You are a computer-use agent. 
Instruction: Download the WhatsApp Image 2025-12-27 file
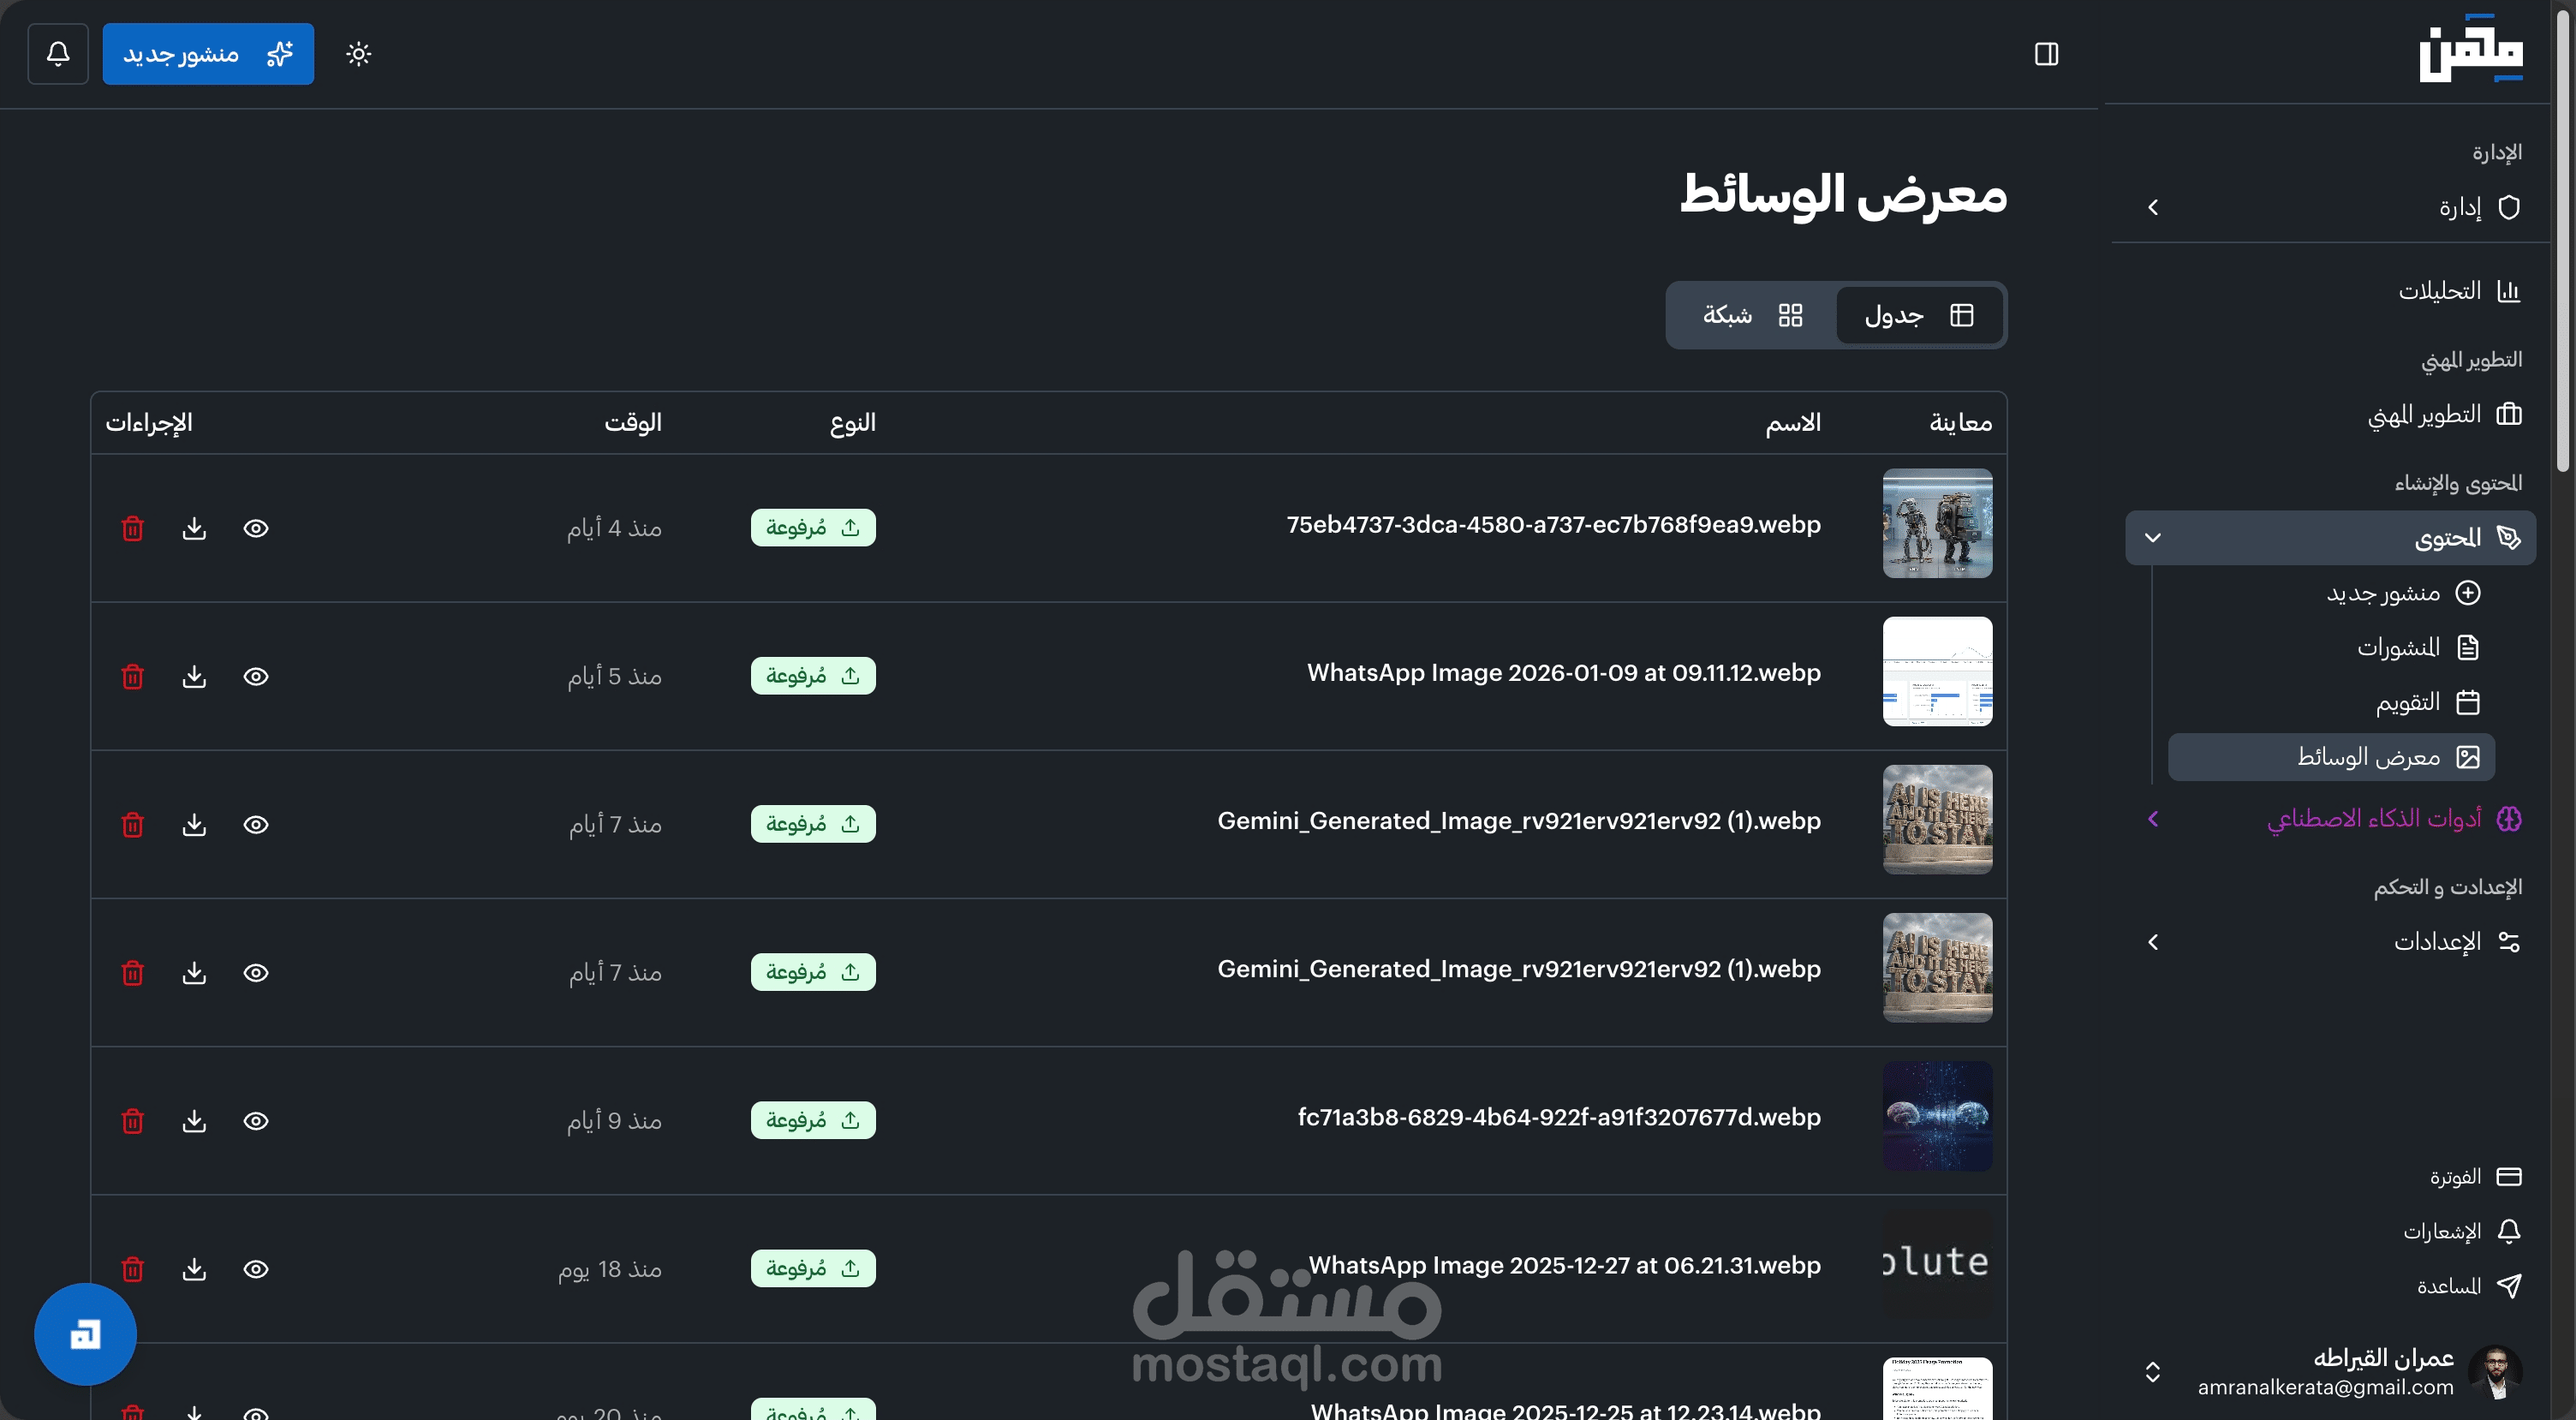tap(194, 1268)
